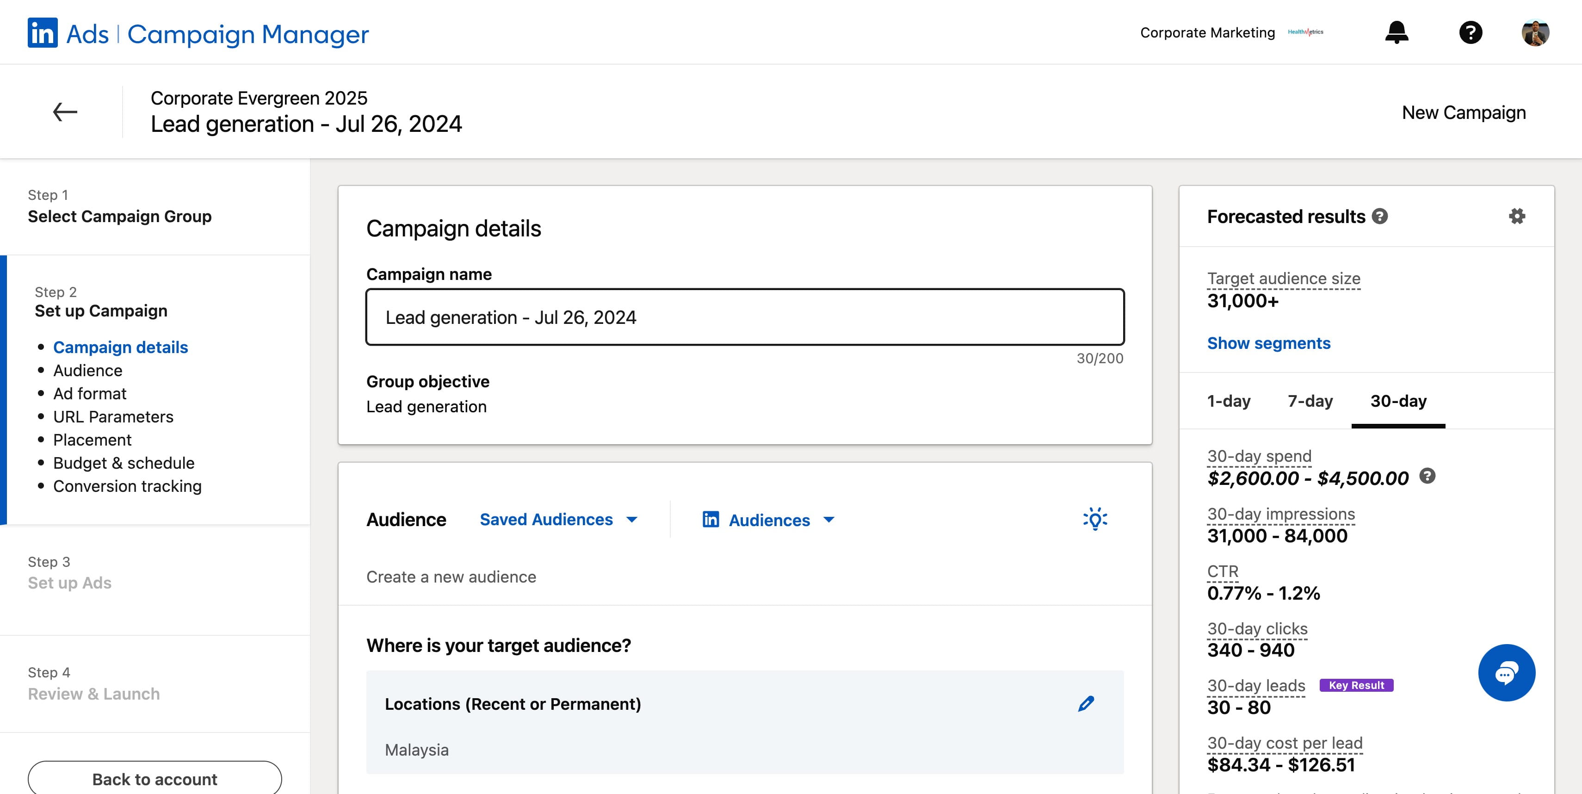Click the LinkedIn logo icon
This screenshot has height=794, width=1582.
click(x=43, y=32)
